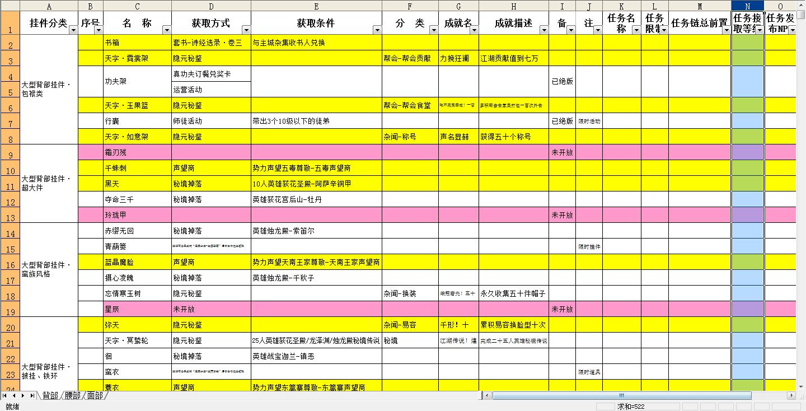This screenshot has height=411, width=806.
Task: Jump to the first sheet tab arrow
Action: 5,395
